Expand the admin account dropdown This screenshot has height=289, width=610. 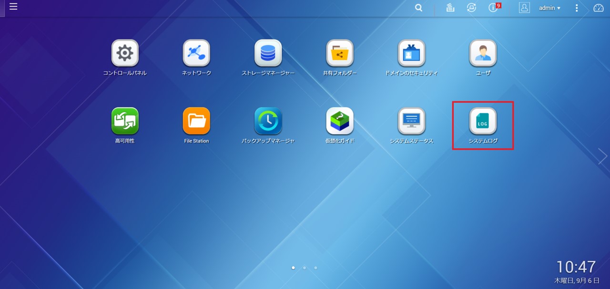pyautogui.click(x=549, y=8)
